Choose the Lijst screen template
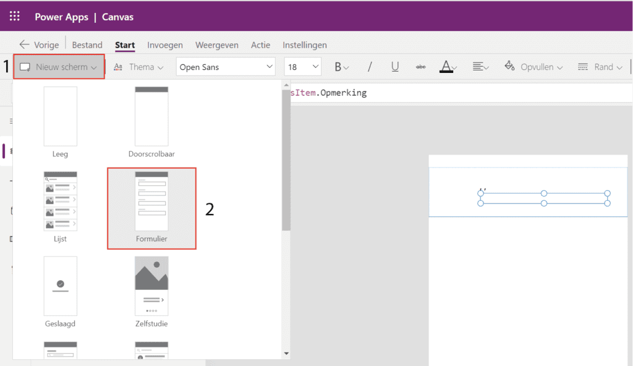 pos(60,207)
